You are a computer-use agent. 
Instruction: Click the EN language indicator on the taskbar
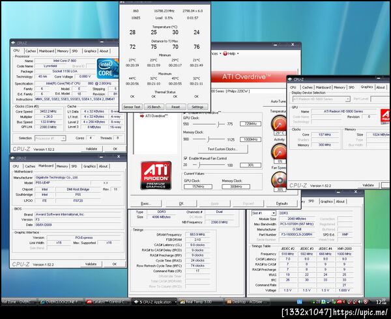point(300,302)
